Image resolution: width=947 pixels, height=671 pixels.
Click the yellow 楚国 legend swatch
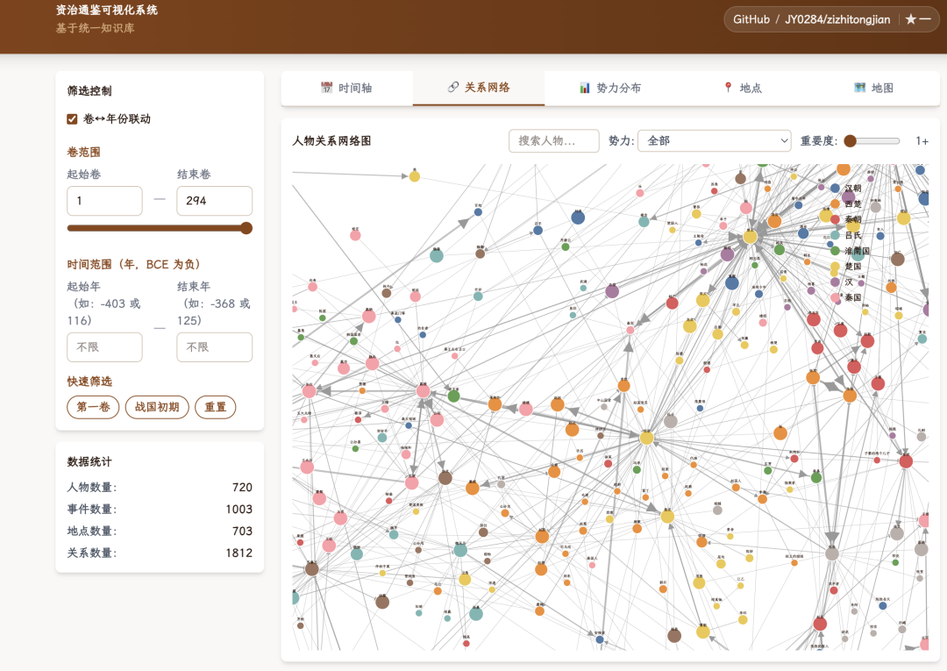836,267
